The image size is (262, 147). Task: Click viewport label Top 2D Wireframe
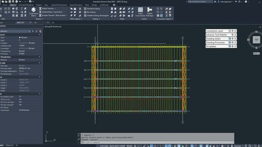pyautogui.click(x=53, y=27)
